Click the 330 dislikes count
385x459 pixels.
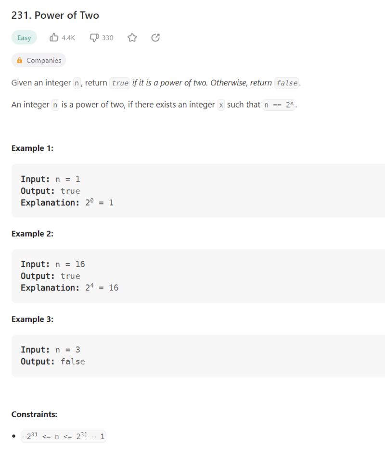click(x=107, y=38)
